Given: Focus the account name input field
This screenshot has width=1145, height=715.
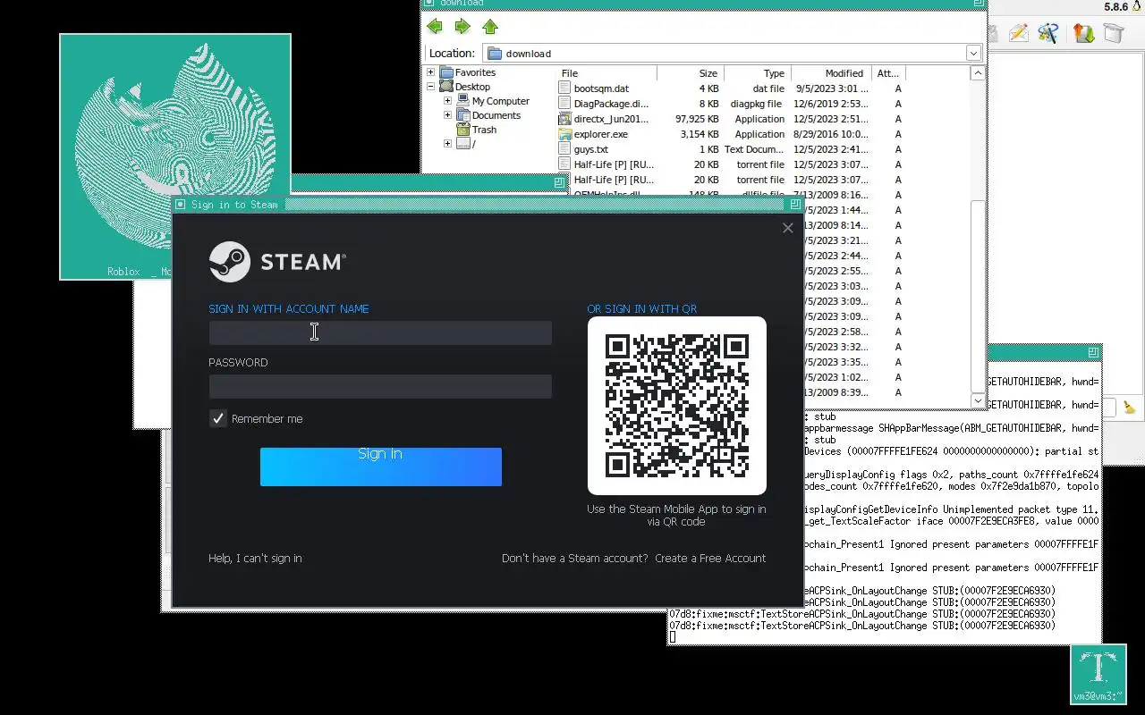Looking at the screenshot, I should click(x=380, y=332).
